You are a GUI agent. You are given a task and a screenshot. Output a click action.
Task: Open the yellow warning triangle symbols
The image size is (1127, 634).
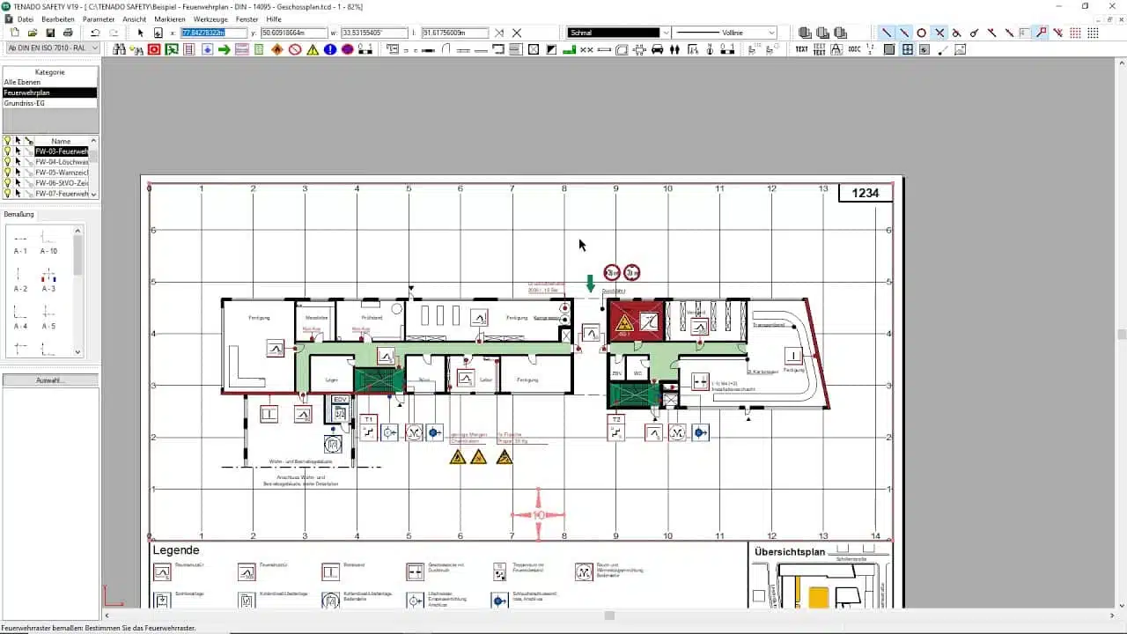pos(313,49)
